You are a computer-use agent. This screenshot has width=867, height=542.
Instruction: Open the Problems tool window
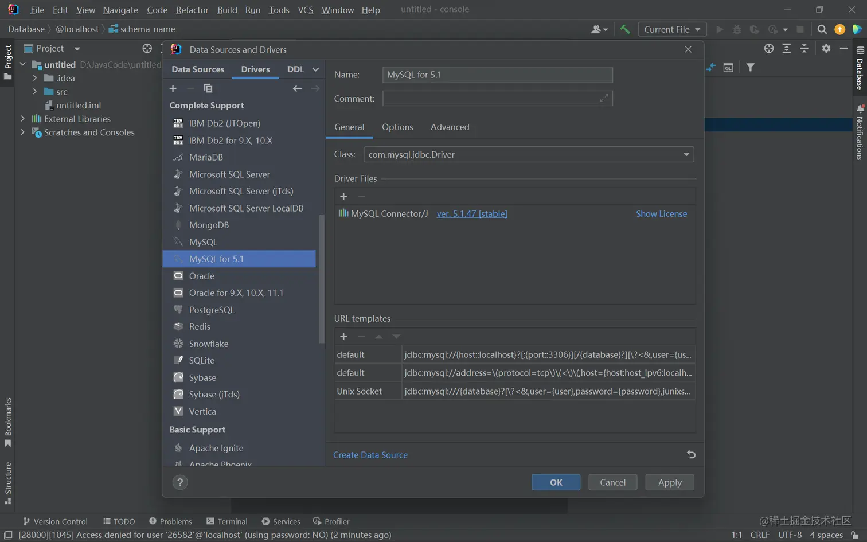click(170, 521)
